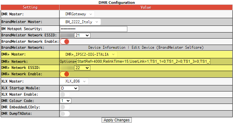Click the 'DMR+ Network:' label
This screenshot has height=123, width=233.
15,62
